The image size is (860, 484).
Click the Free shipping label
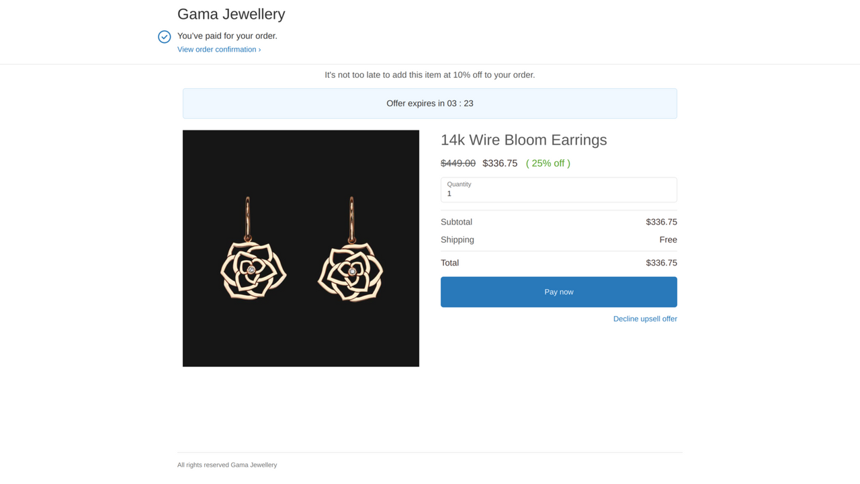(x=668, y=239)
